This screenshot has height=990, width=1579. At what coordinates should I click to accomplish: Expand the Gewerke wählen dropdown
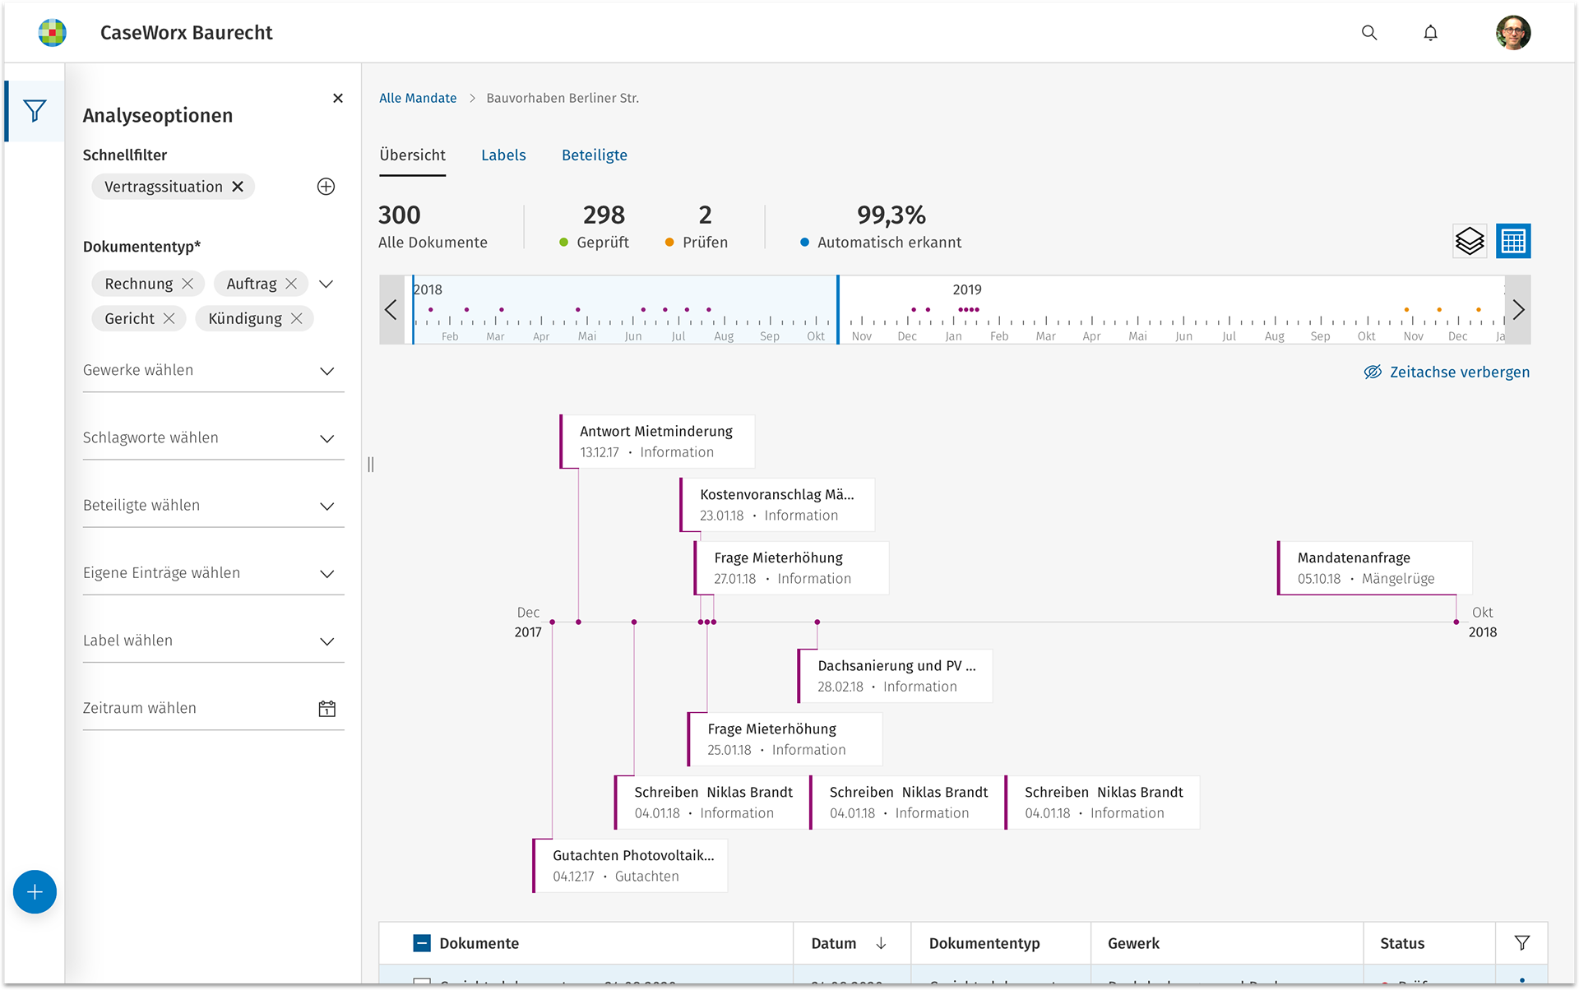click(x=326, y=371)
